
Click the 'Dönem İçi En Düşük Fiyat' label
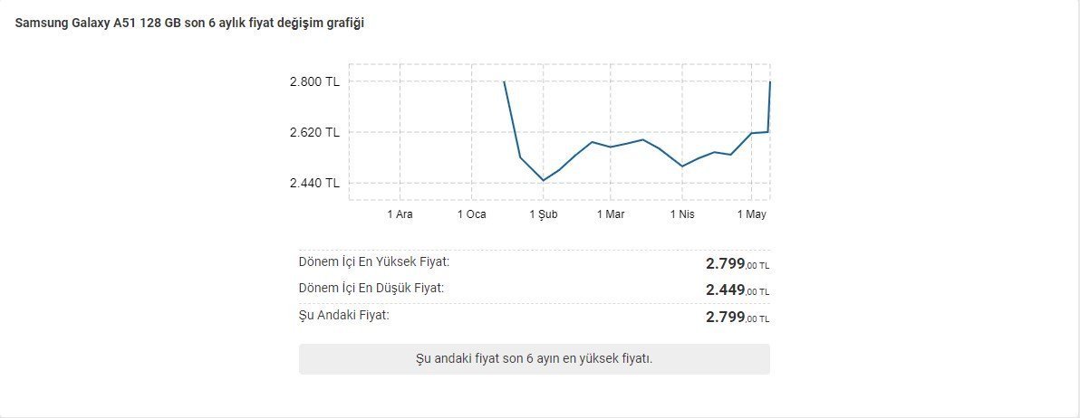[x=371, y=289]
